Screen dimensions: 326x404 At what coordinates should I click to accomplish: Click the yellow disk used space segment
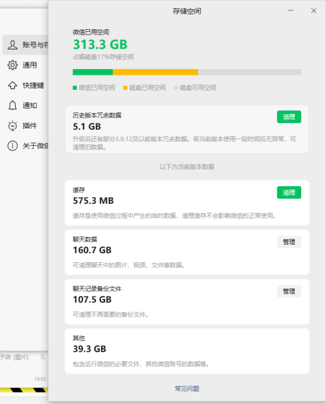tap(156, 72)
